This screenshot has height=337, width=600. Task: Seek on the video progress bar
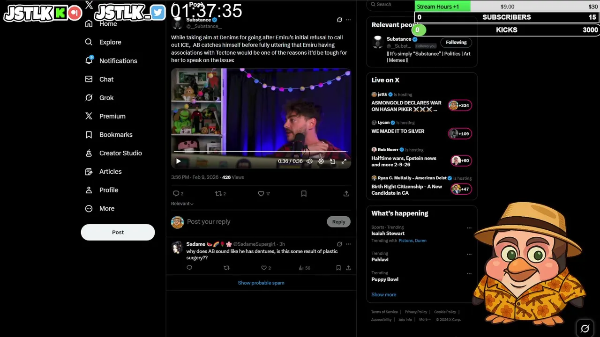pos(261,152)
